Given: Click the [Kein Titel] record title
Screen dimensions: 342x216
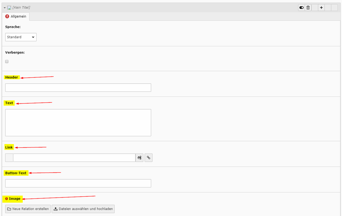Looking at the screenshot, I should (21, 7).
